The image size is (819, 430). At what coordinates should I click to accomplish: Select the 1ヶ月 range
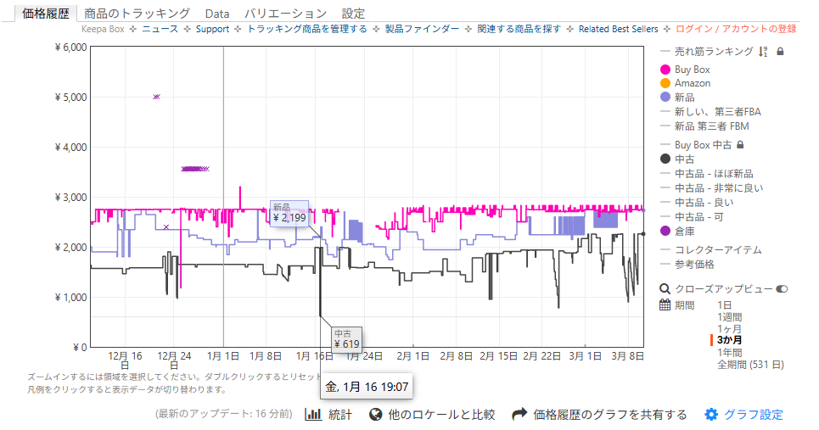pyautogui.click(x=730, y=329)
